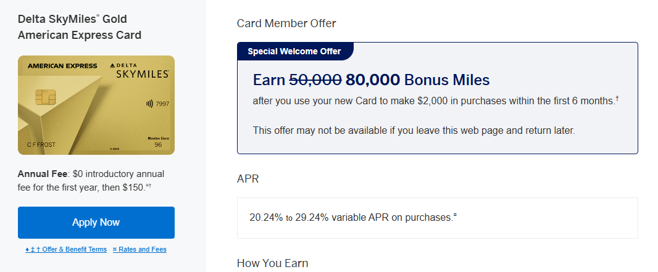Click the EMV chip on the card image

click(x=46, y=97)
